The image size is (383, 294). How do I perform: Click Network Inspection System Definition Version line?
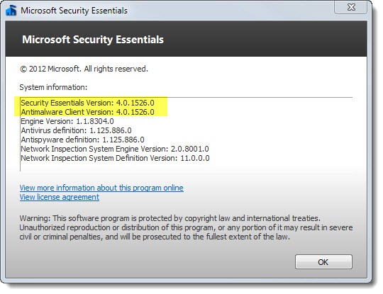click(x=115, y=158)
